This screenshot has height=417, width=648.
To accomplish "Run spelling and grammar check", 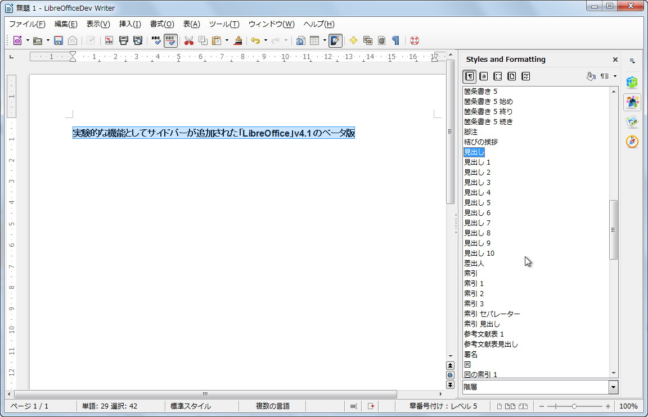I will (x=156, y=40).
